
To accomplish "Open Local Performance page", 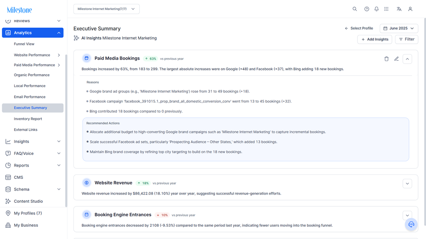I will click(30, 86).
